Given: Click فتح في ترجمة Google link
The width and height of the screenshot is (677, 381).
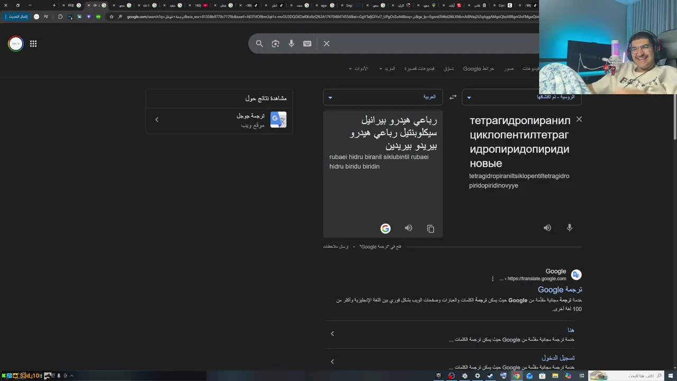Looking at the screenshot, I should [x=380, y=247].
